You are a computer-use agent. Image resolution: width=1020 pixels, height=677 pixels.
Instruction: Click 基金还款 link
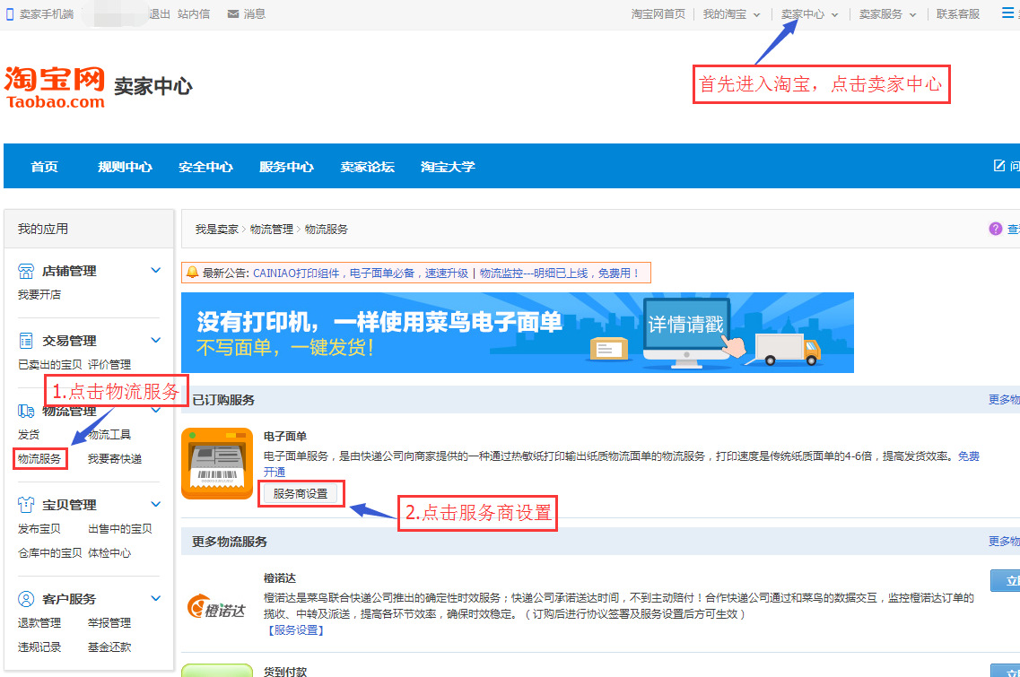(x=109, y=647)
